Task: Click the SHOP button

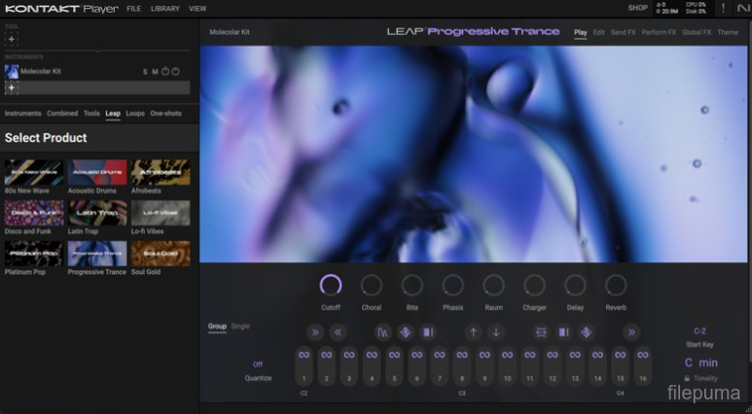Action: [x=637, y=9]
